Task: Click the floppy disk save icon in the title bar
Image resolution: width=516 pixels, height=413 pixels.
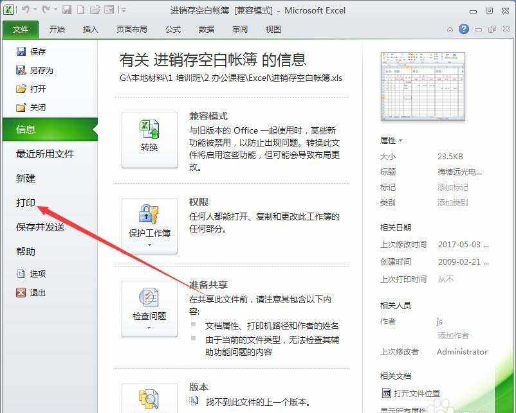Action: pyautogui.click(x=67, y=10)
